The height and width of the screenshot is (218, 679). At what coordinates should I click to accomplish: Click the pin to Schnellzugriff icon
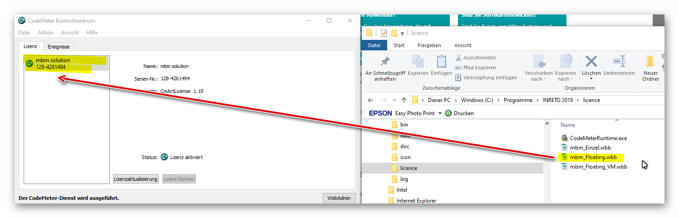[x=385, y=62]
